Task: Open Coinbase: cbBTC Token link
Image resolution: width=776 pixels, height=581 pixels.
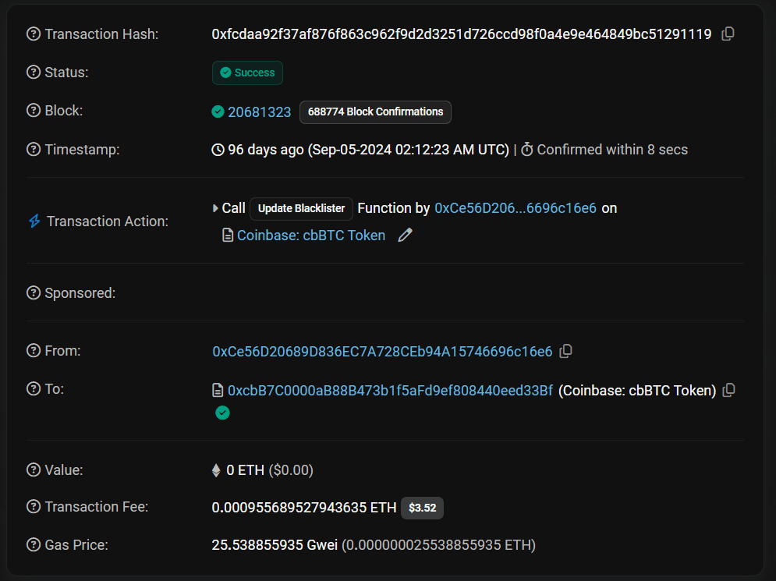Action: (310, 236)
